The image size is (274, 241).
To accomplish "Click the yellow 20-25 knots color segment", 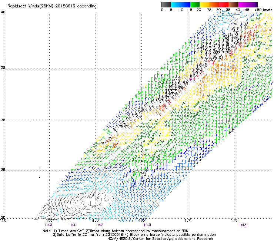I will click(204, 4).
